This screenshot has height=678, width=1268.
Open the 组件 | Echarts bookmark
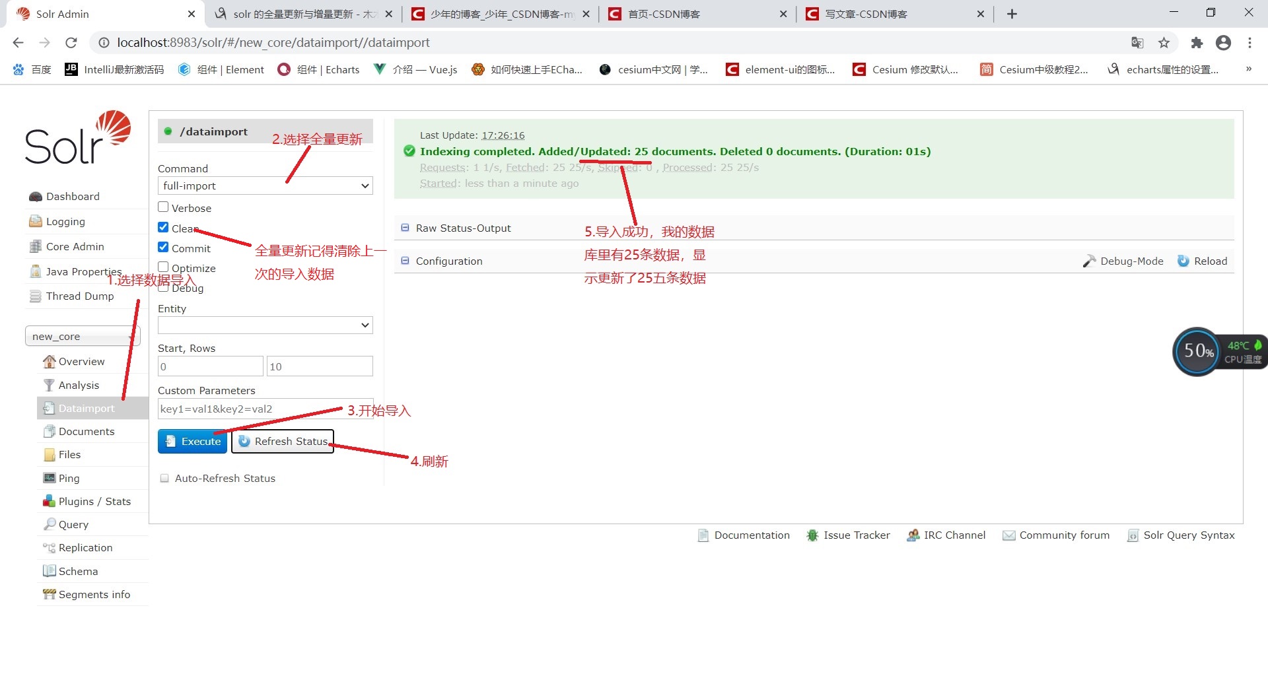319,69
